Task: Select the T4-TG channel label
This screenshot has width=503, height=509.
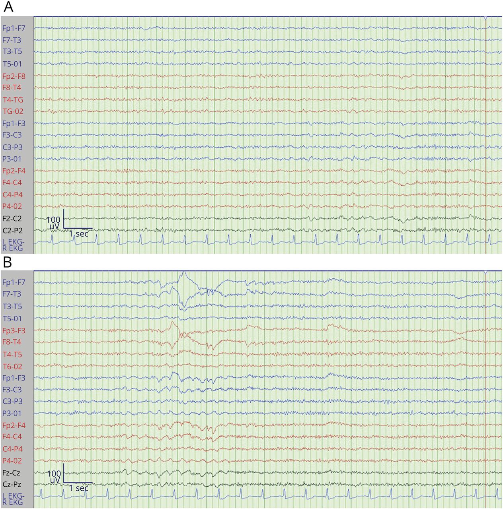Action: pos(13,100)
